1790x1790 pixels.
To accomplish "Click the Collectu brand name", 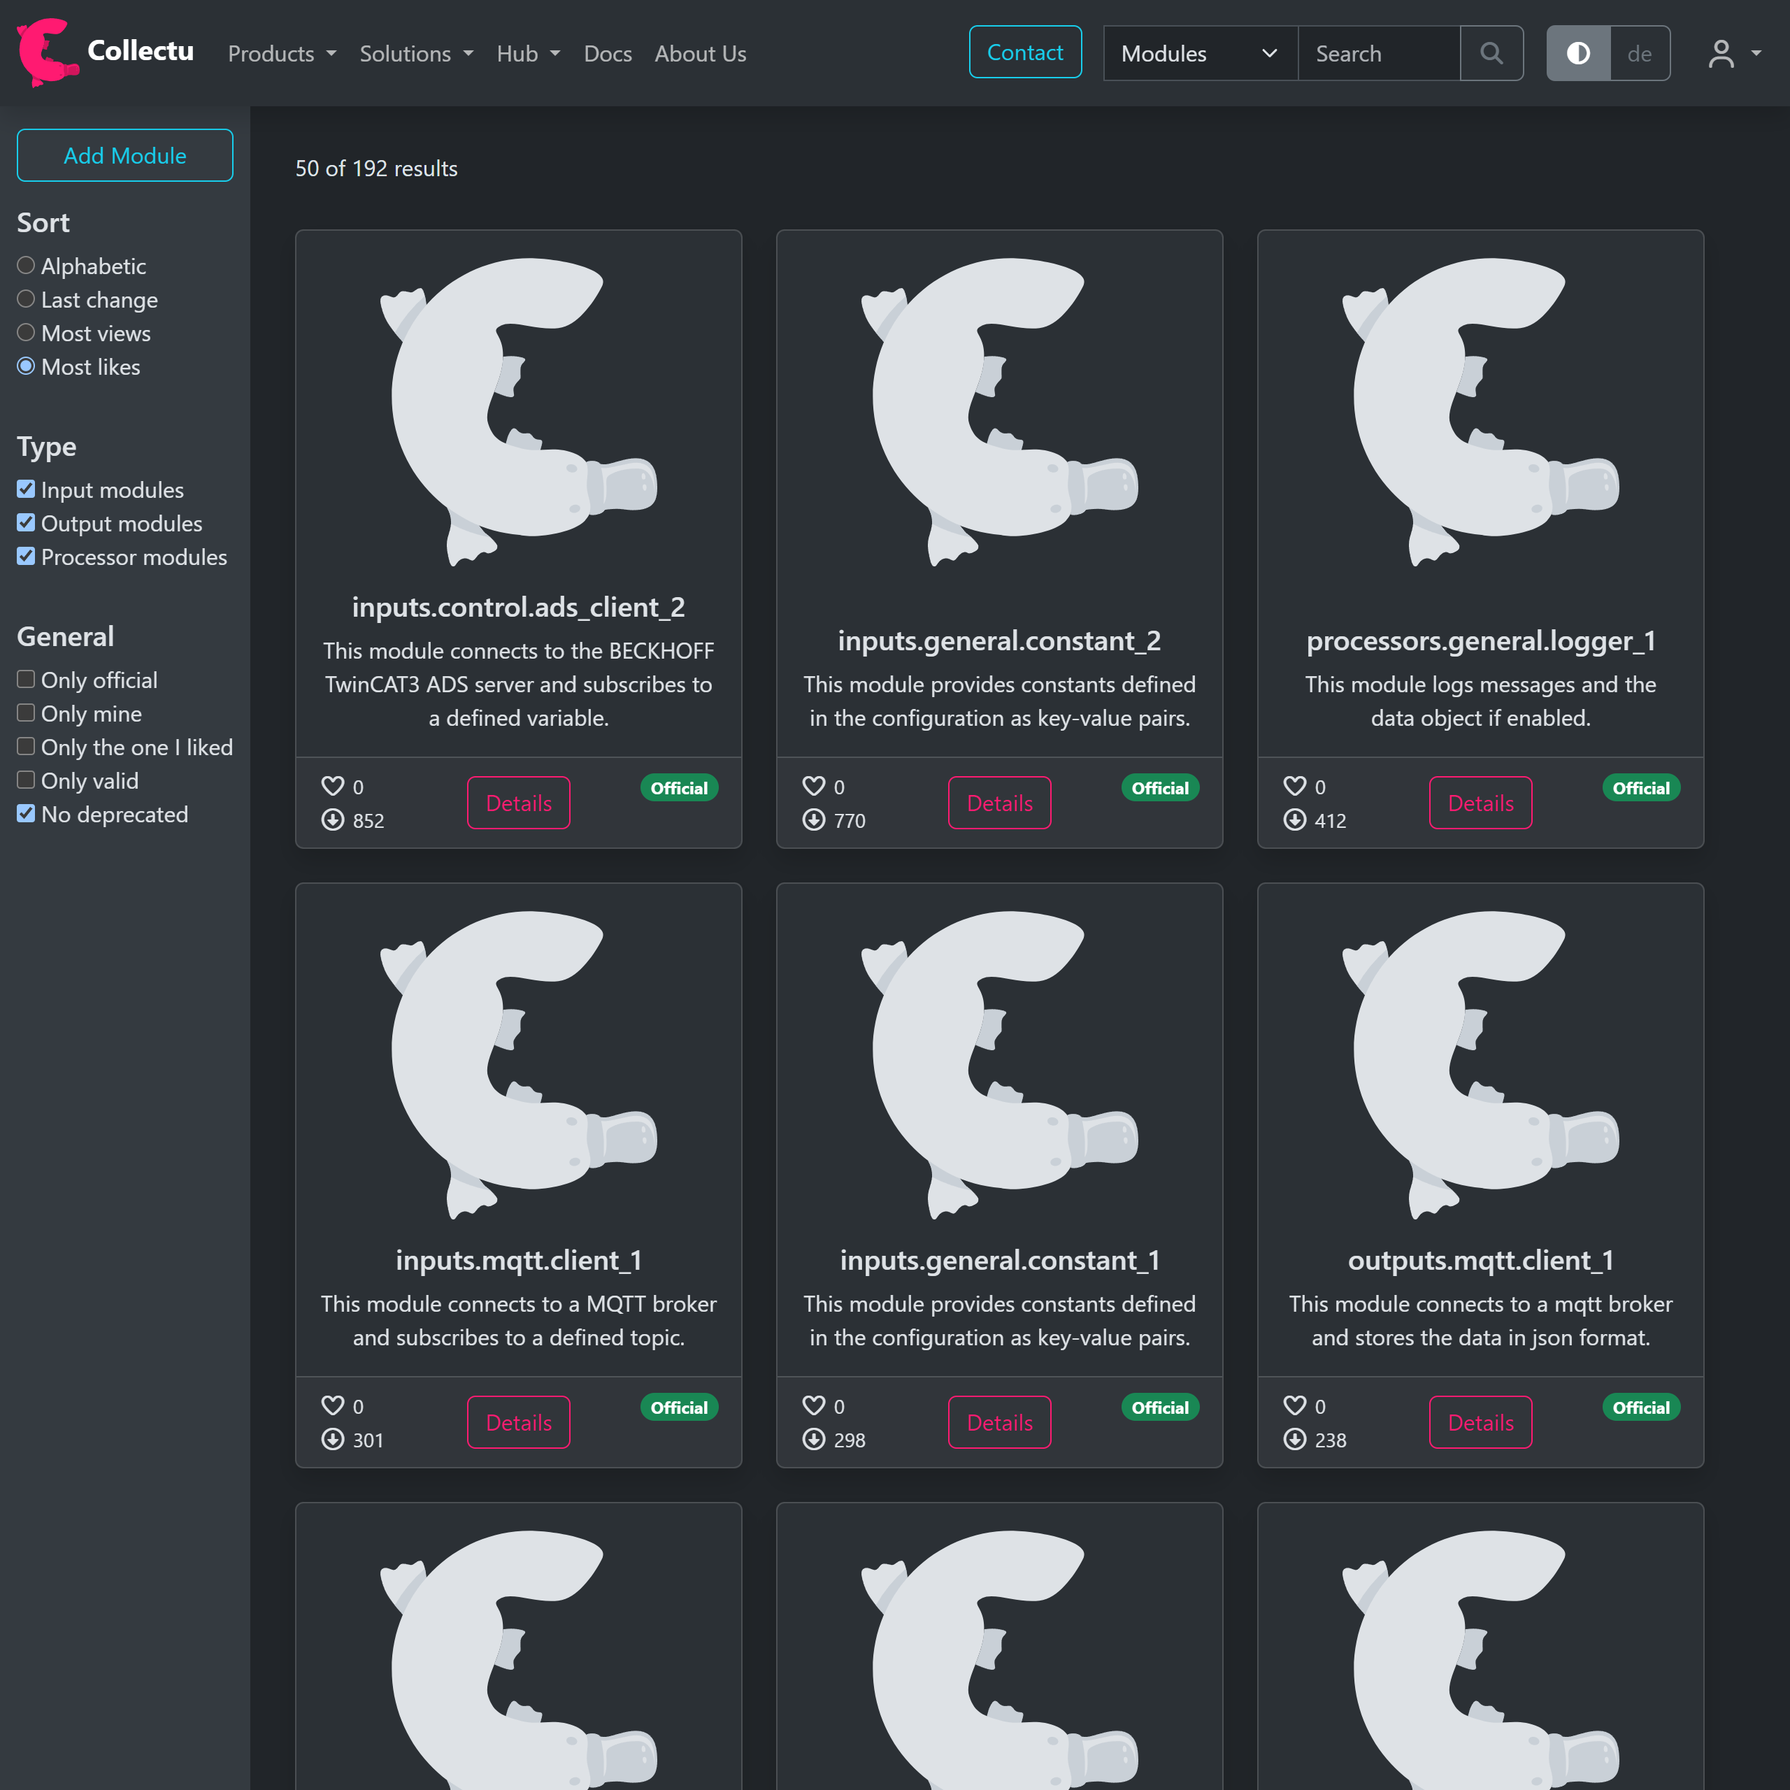I will [141, 51].
